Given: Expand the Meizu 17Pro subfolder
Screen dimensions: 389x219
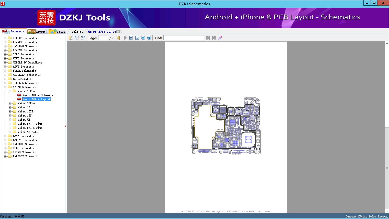Looking at the screenshot, I should [10, 103].
